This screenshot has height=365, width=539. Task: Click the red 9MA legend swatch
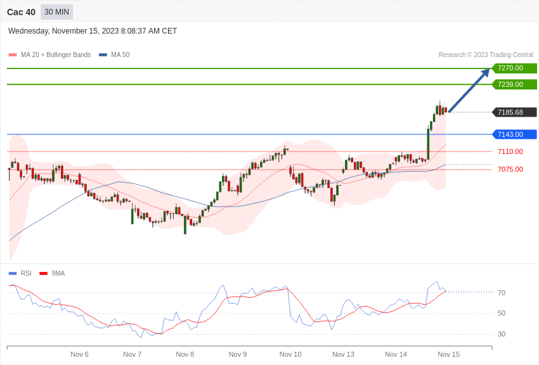(x=43, y=274)
